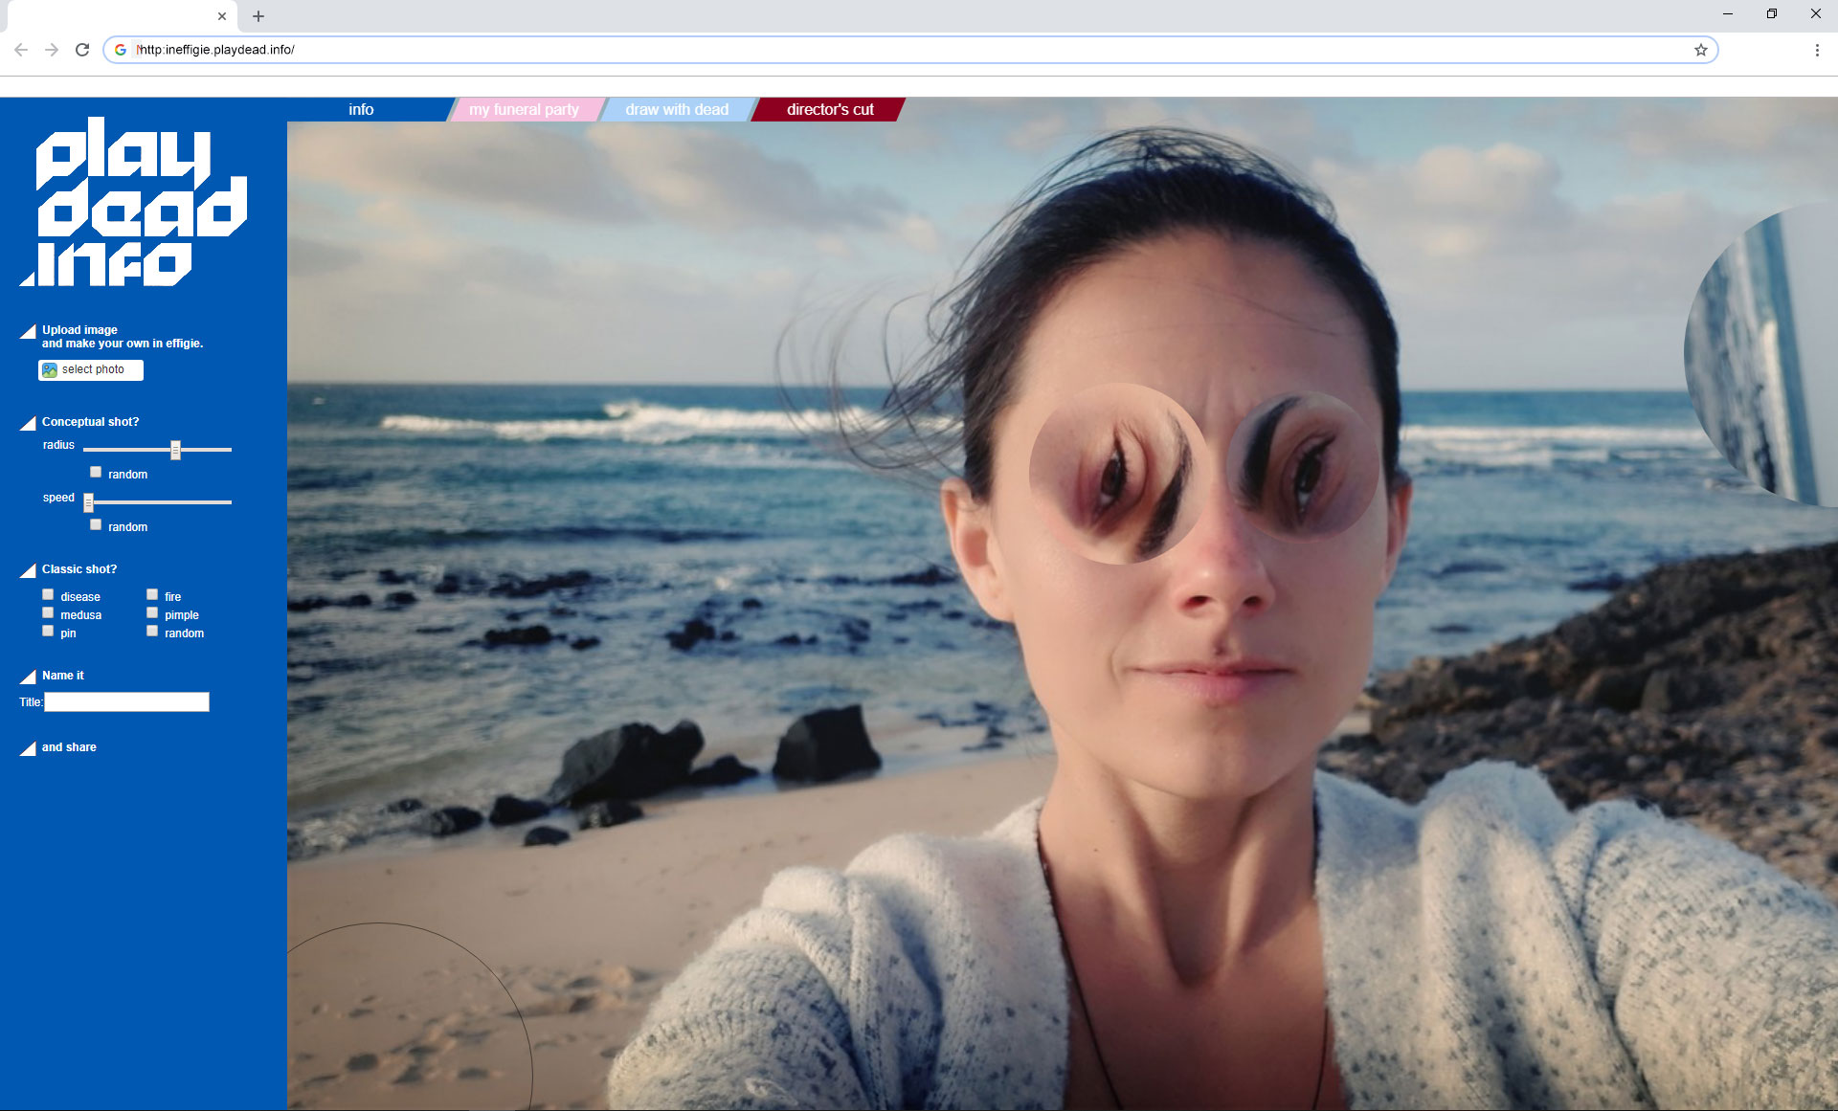Click the reload page icon
Image resolution: width=1838 pixels, height=1111 pixels.
point(82,50)
